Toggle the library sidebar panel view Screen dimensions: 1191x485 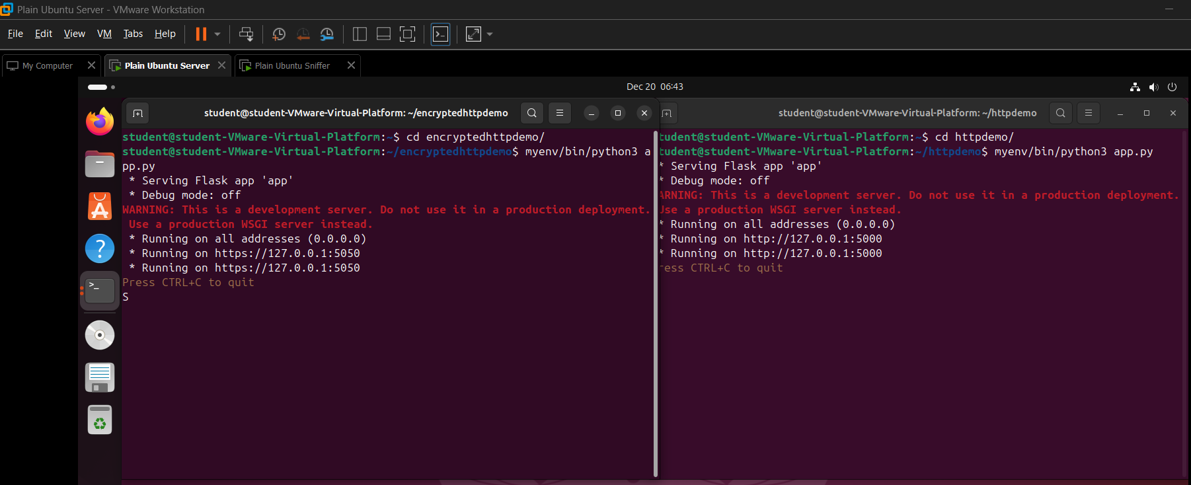(x=360, y=34)
